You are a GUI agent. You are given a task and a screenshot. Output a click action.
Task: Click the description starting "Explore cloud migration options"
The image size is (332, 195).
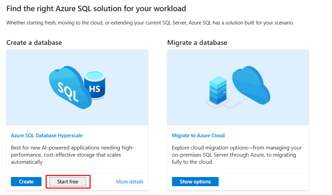[x=237, y=155]
